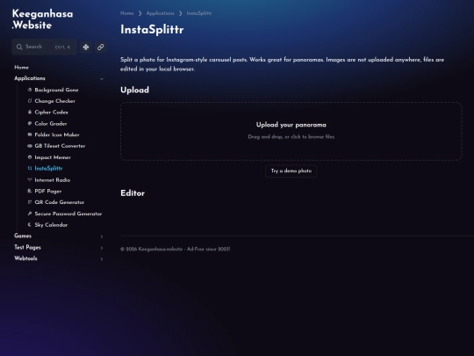Viewport: 474px width, 356px height.
Task: Click the Upload your panorama drop zone
Action: (x=291, y=131)
